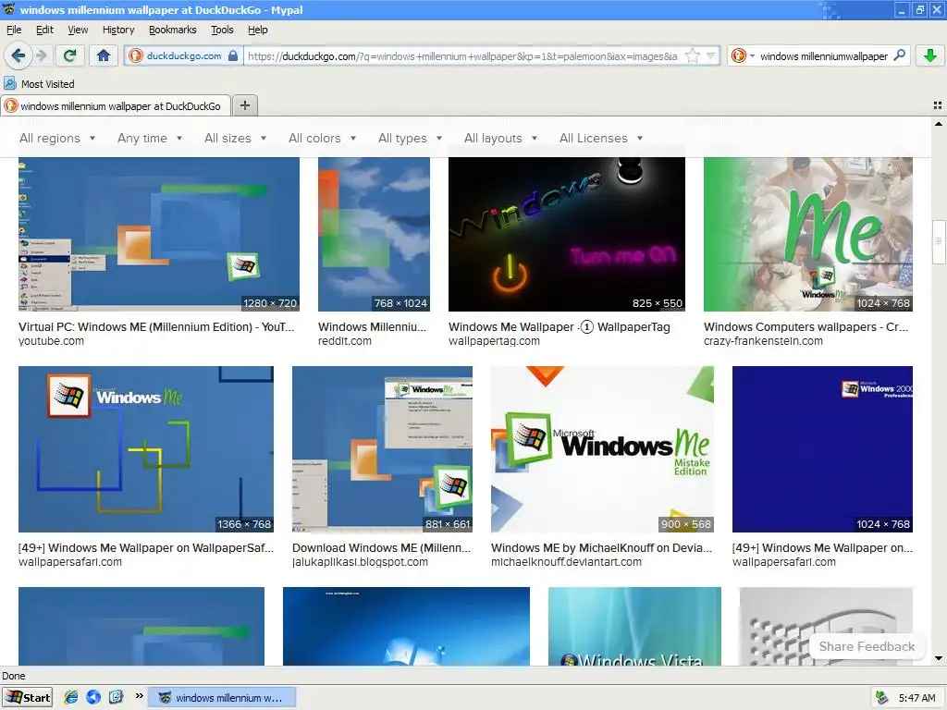Click the duckduckgo.com site identity button
This screenshot has height=710, width=947.
coord(184,56)
